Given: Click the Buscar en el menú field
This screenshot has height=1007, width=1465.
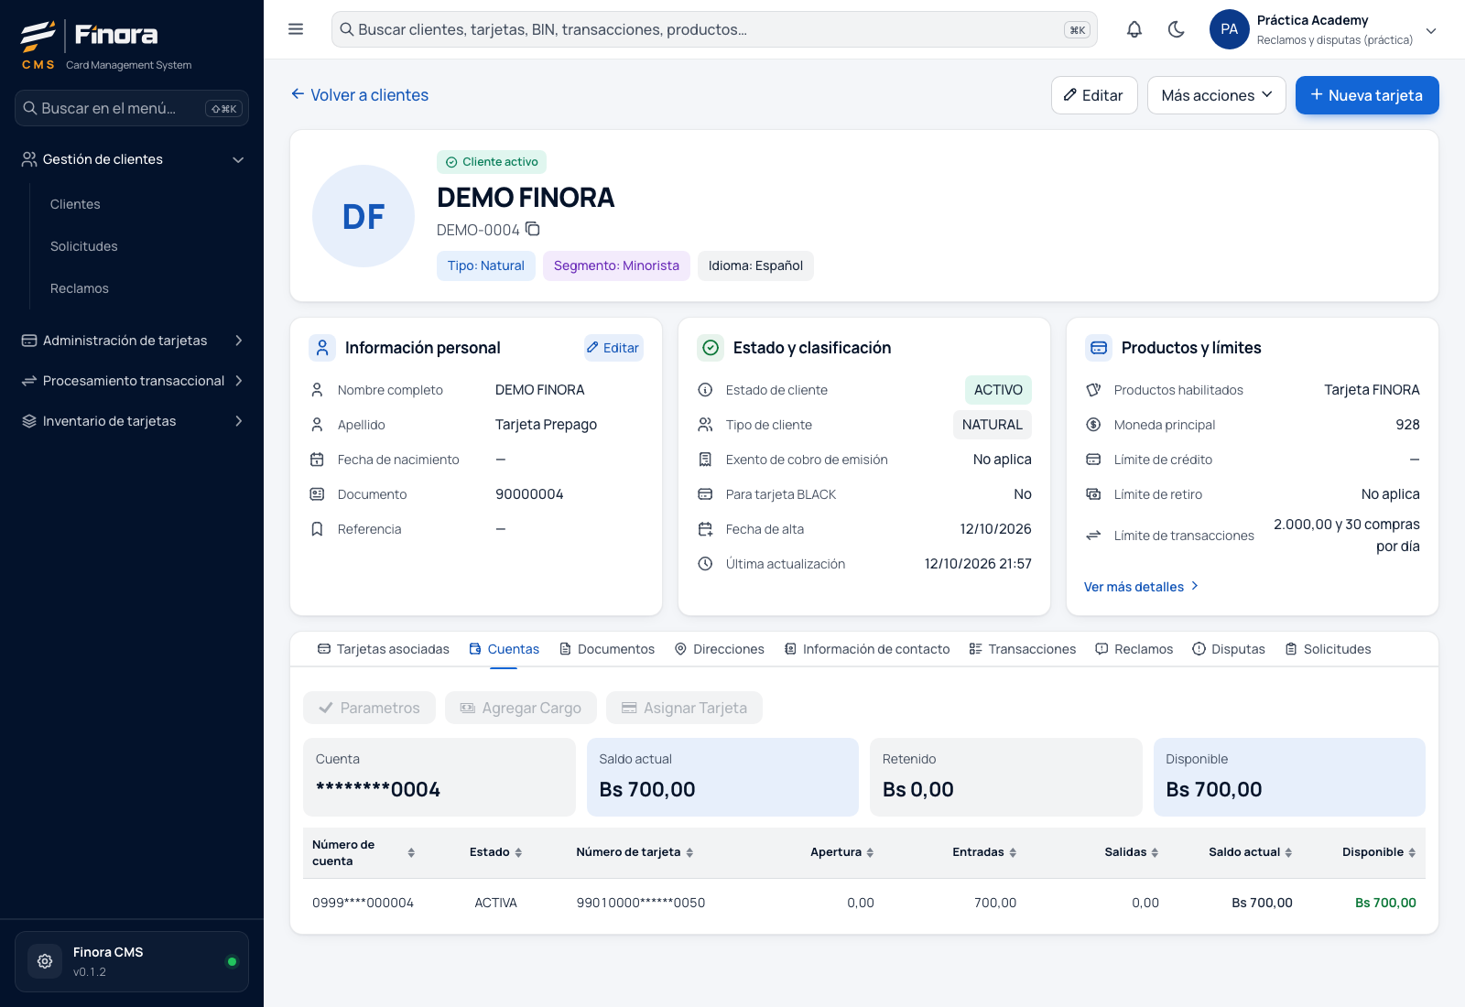Looking at the screenshot, I should click(x=132, y=108).
